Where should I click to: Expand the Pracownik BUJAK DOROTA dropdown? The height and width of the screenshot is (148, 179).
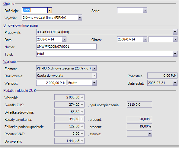(175, 32)
